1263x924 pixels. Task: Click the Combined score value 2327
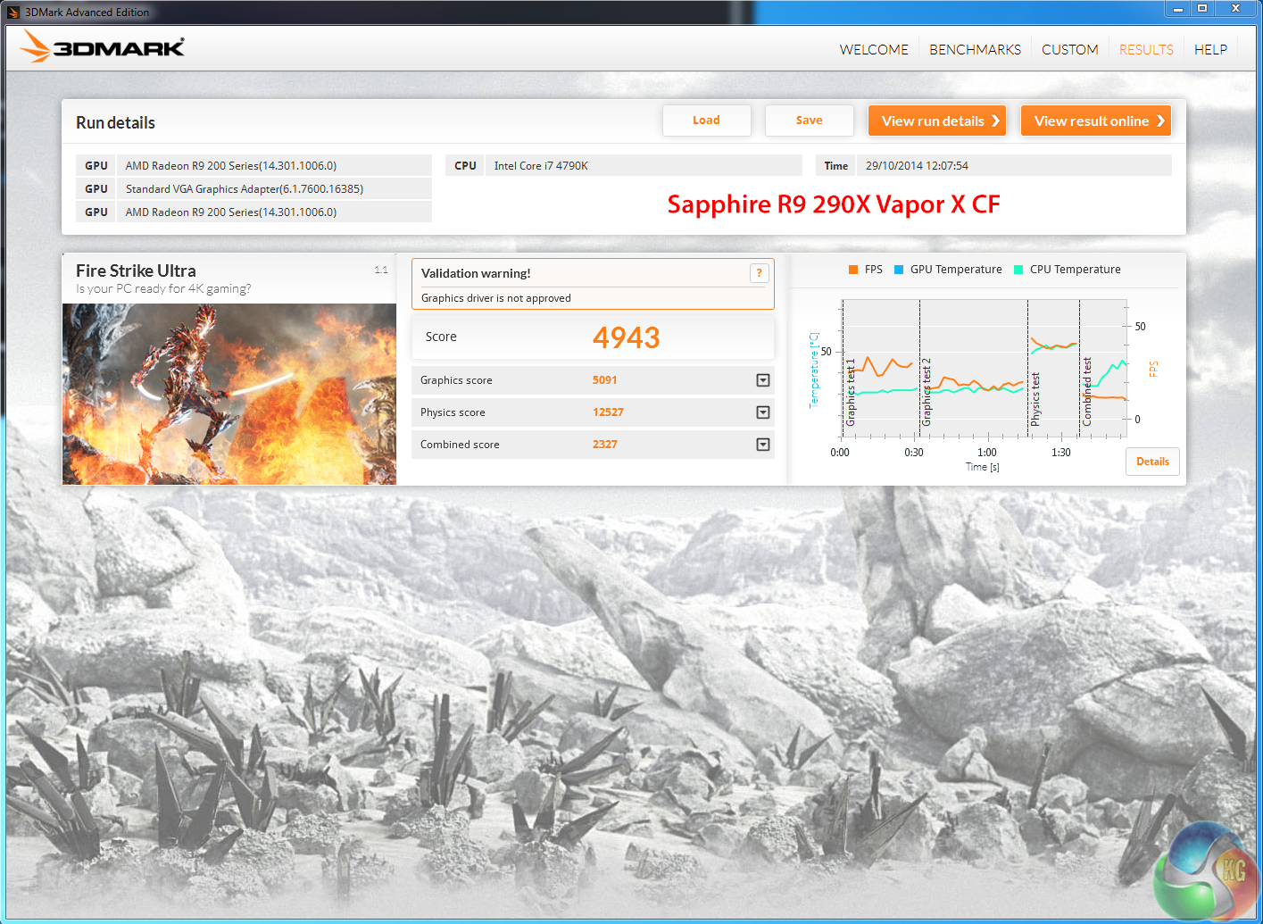coord(605,445)
